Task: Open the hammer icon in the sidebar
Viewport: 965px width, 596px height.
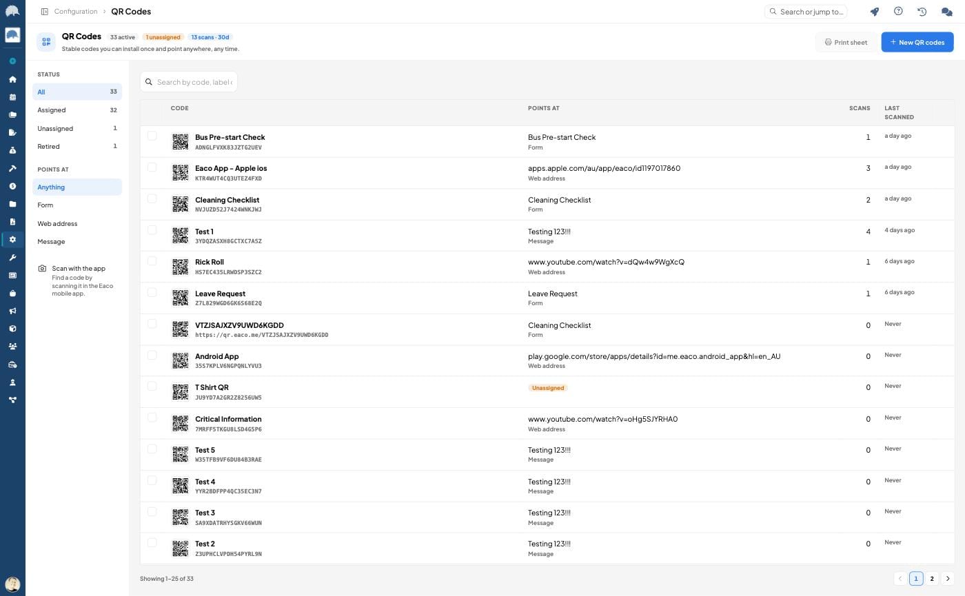Action: click(12, 168)
